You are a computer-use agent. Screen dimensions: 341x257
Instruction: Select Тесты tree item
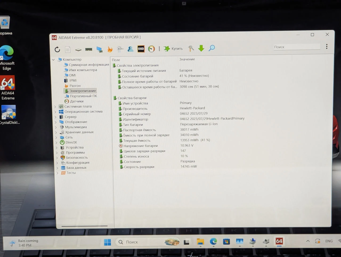click(x=69, y=173)
